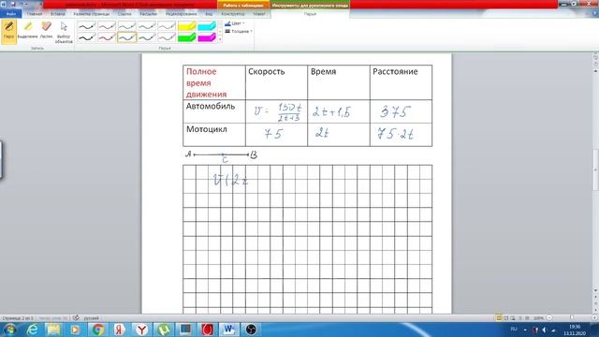599x337 pixels.
Task: Click the Выбор объектов cursor tool
Action: [x=64, y=32]
